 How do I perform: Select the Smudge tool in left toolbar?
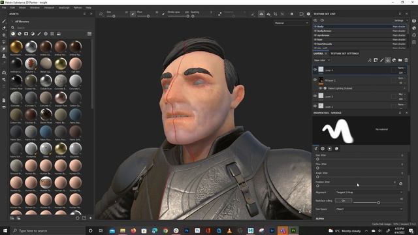(x=4, y=49)
